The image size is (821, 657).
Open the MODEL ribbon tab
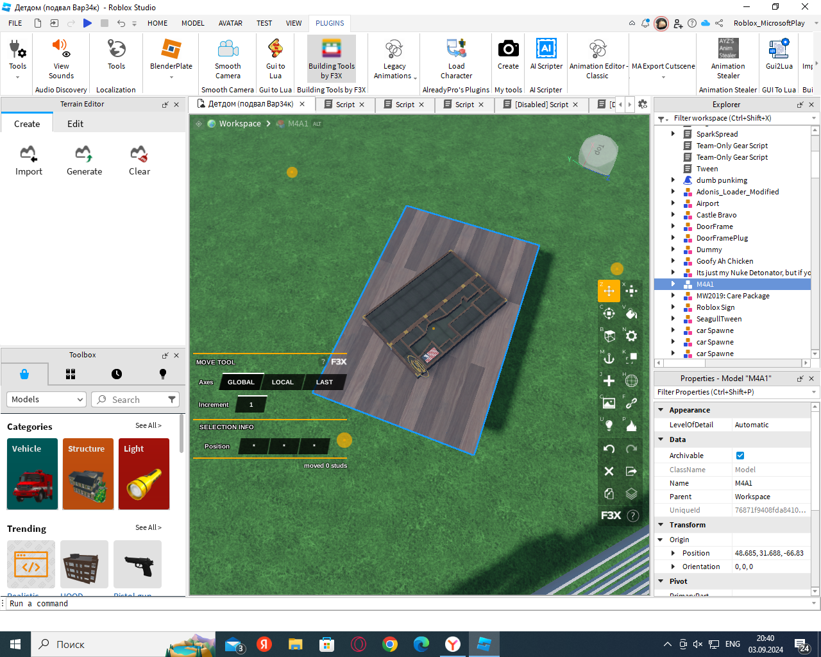[192, 23]
